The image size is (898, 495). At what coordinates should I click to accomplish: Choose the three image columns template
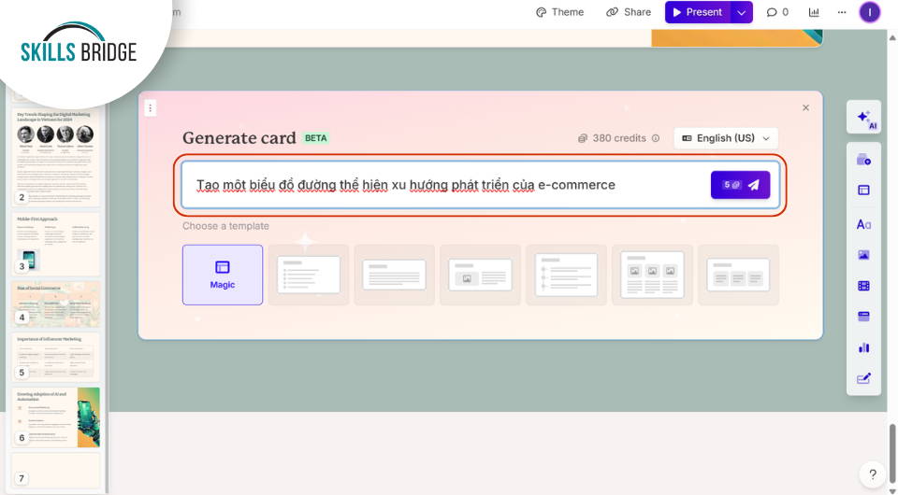click(x=652, y=275)
